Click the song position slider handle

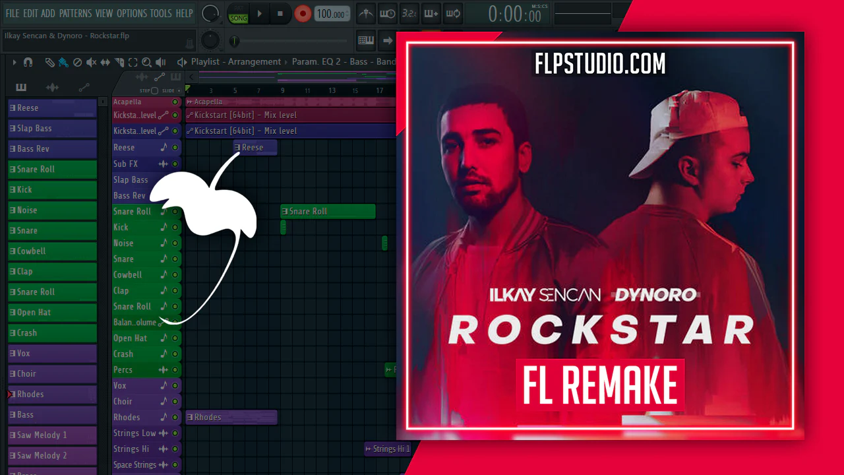(x=233, y=41)
